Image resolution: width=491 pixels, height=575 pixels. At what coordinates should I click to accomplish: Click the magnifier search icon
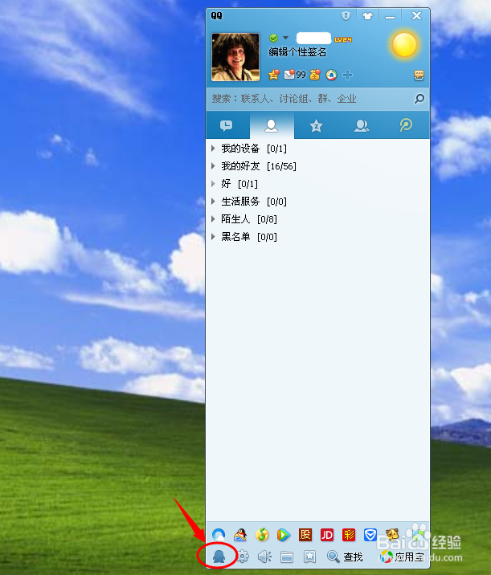point(419,98)
